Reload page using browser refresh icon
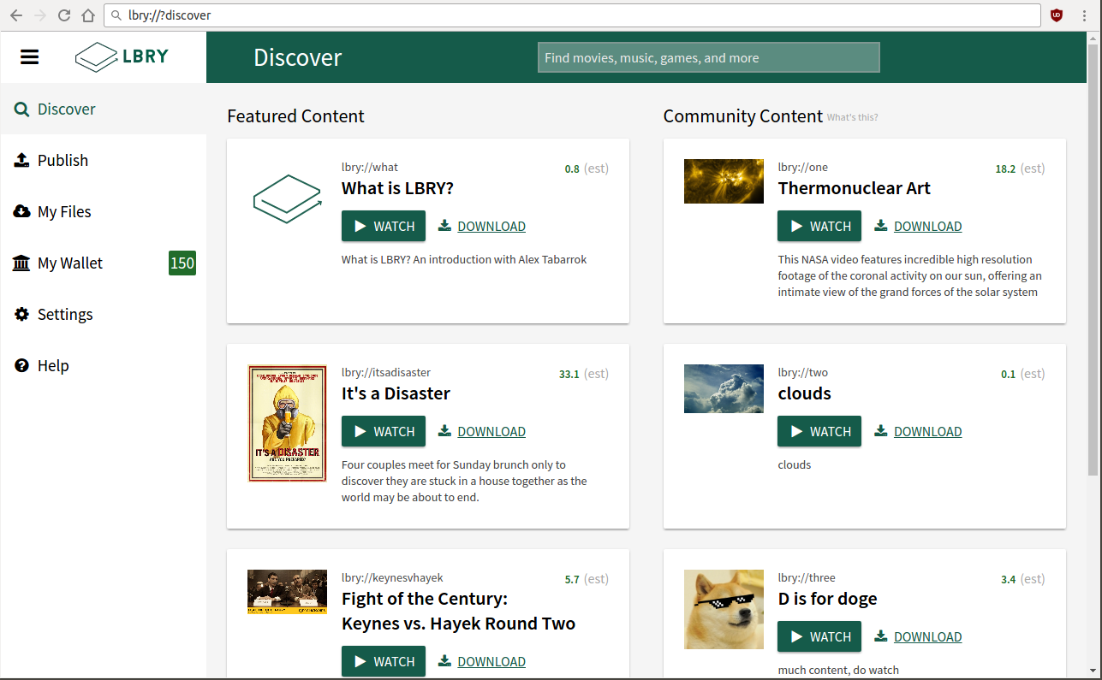The height and width of the screenshot is (680, 1102). pos(64,15)
